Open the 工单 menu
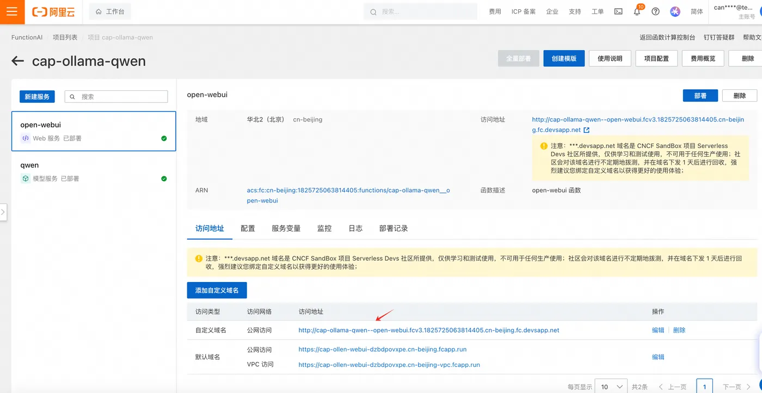This screenshot has height=393, width=762. pyautogui.click(x=598, y=11)
